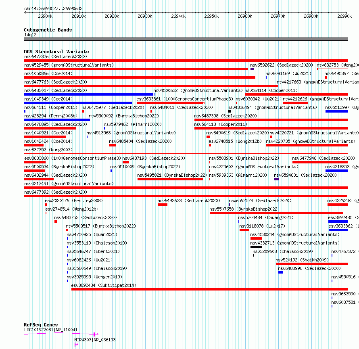
Task: Open nsv6485404 (Sedlazeck2020) label
Action: pos(140,141)
